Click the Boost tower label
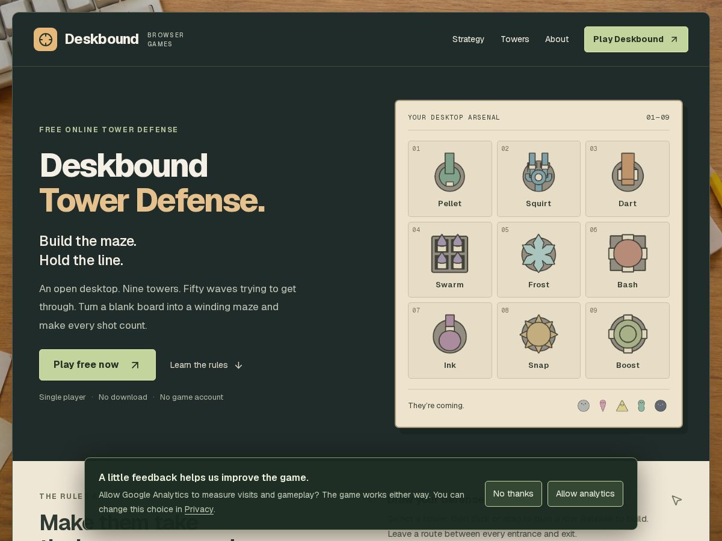The width and height of the screenshot is (722, 541). pyautogui.click(x=628, y=365)
